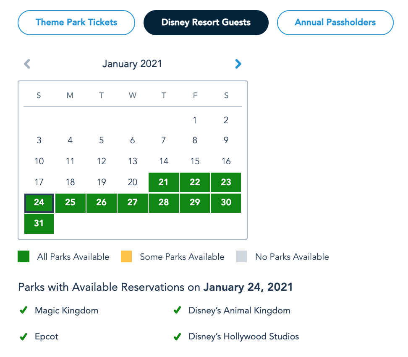This screenshot has width=408, height=357.
Task: Click green checkmark beside Epcot
Action: (24, 336)
